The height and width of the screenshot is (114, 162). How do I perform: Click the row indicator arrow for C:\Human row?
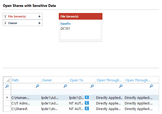pos(7,98)
